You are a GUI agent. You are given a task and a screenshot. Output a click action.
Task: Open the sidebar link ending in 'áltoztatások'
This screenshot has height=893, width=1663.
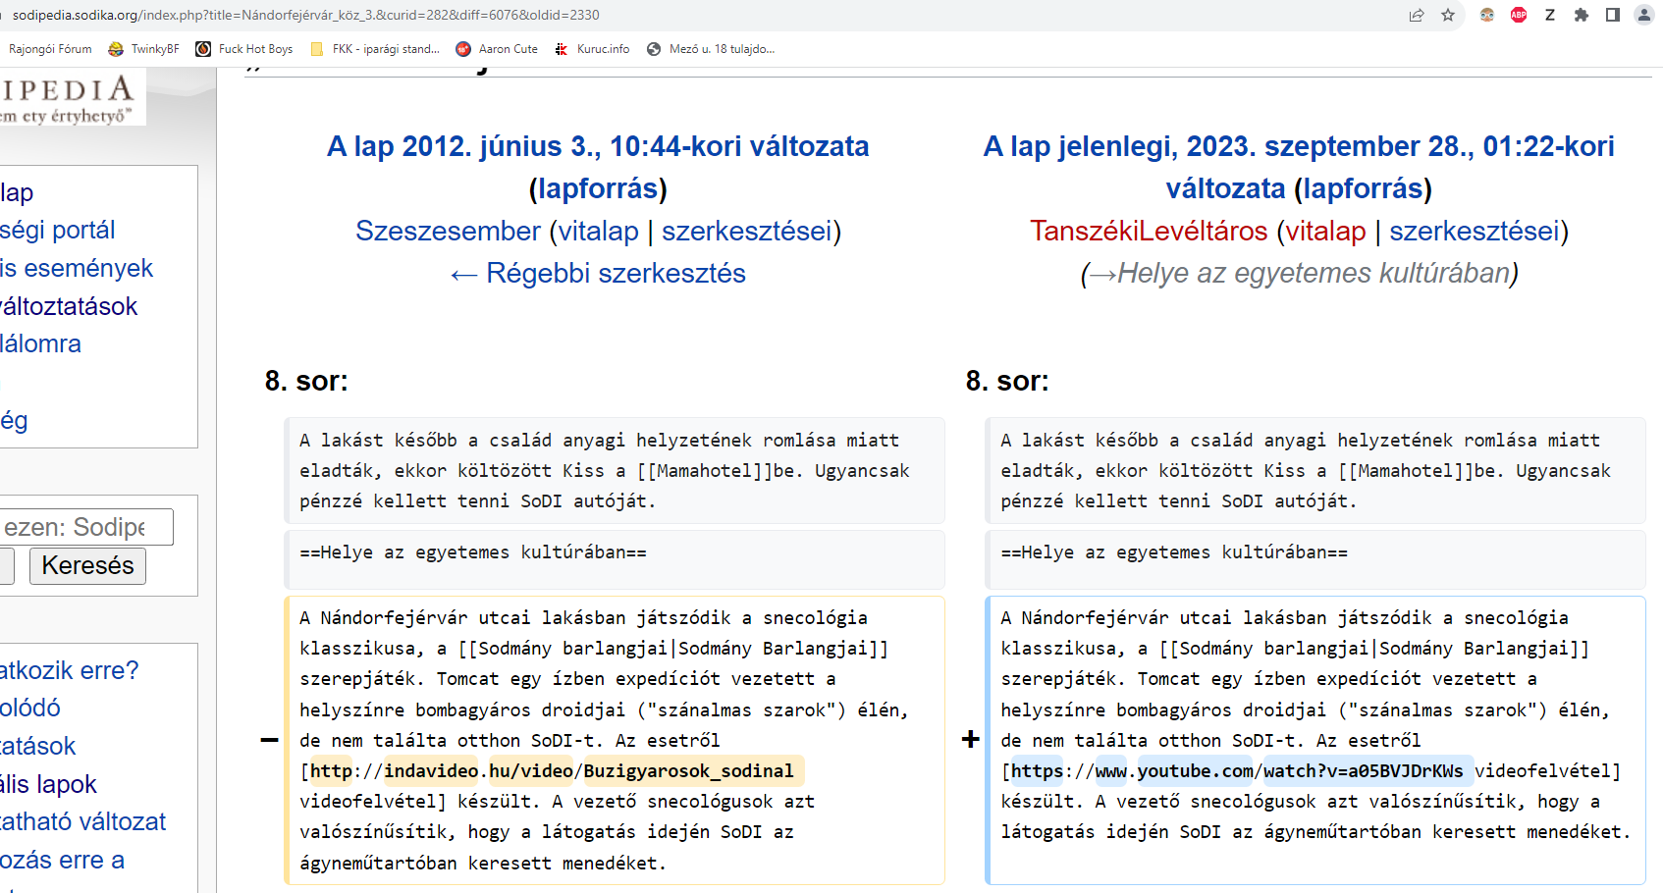(69, 306)
